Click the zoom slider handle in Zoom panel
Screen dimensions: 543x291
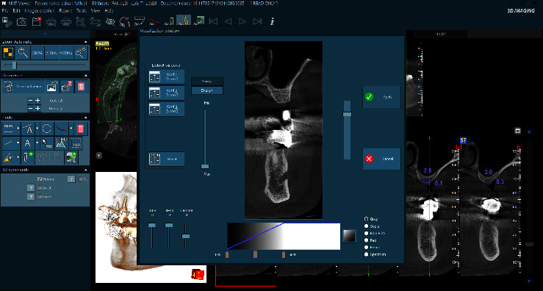coord(14,65)
